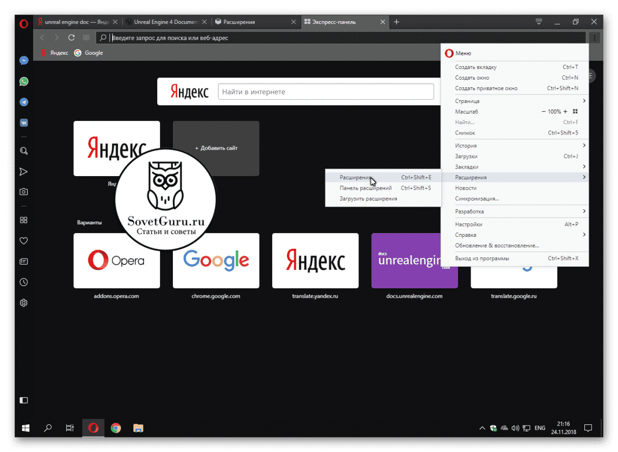618x452 pixels.
Task: Toggle the sidebar panel button at bottom-left
Action: [x=24, y=401]
